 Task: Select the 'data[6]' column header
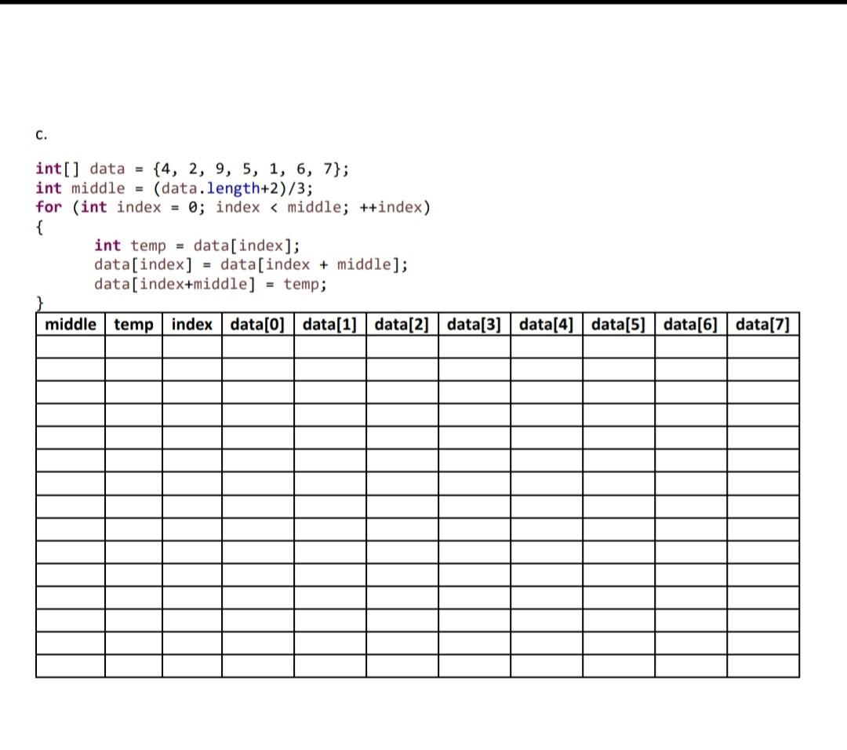(x=689, y=324)
